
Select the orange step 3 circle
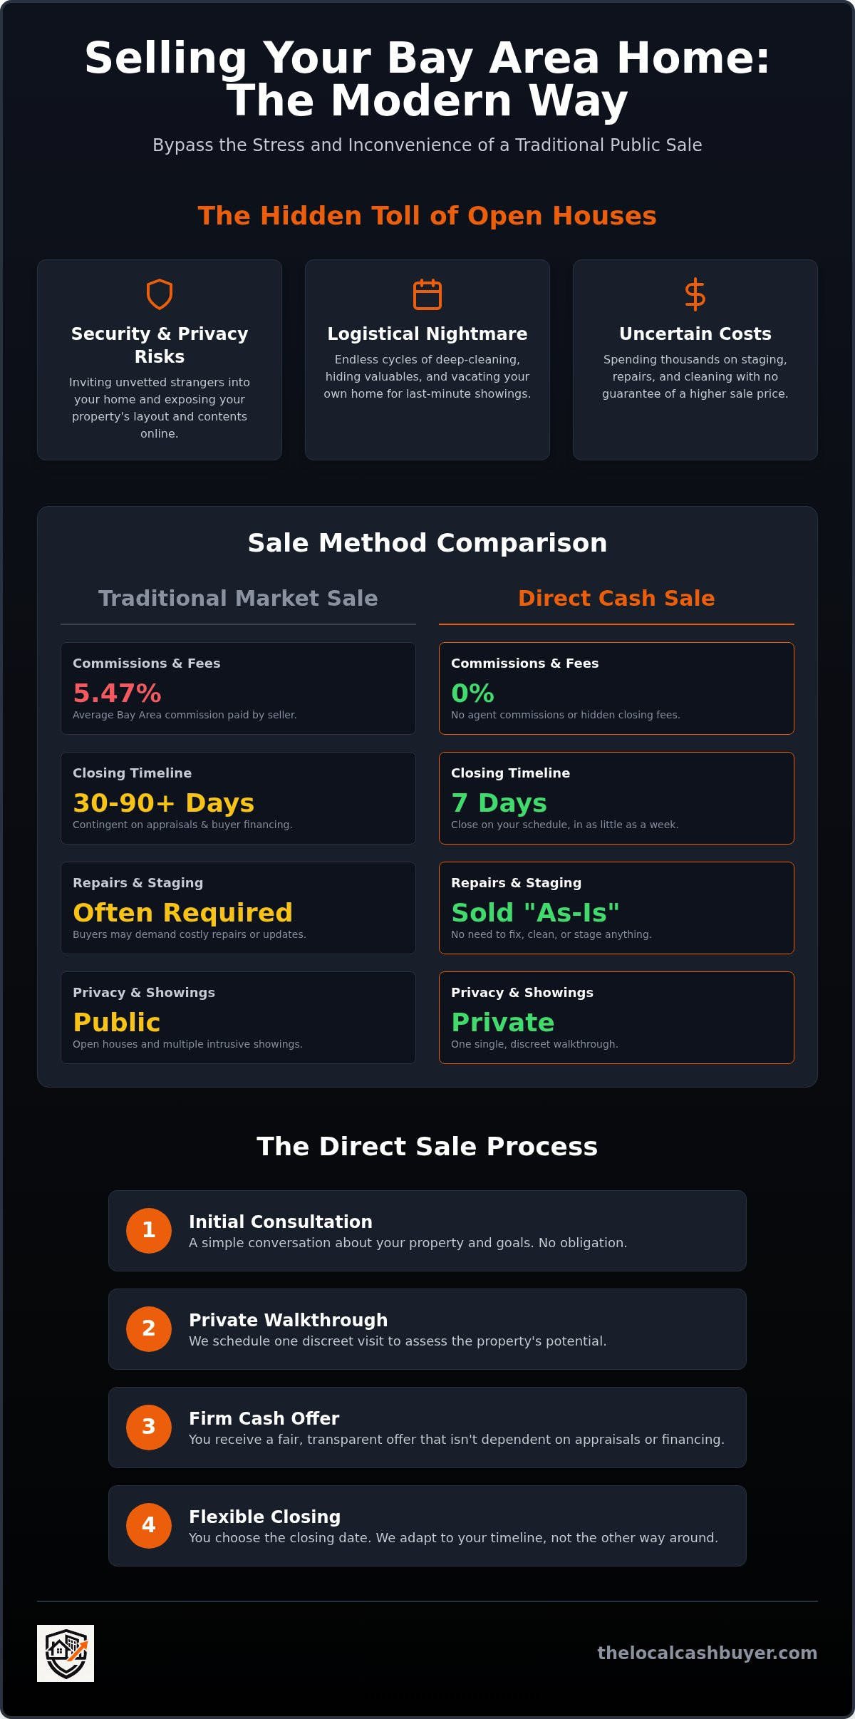pyautogui.click(x=149, y=1427)
